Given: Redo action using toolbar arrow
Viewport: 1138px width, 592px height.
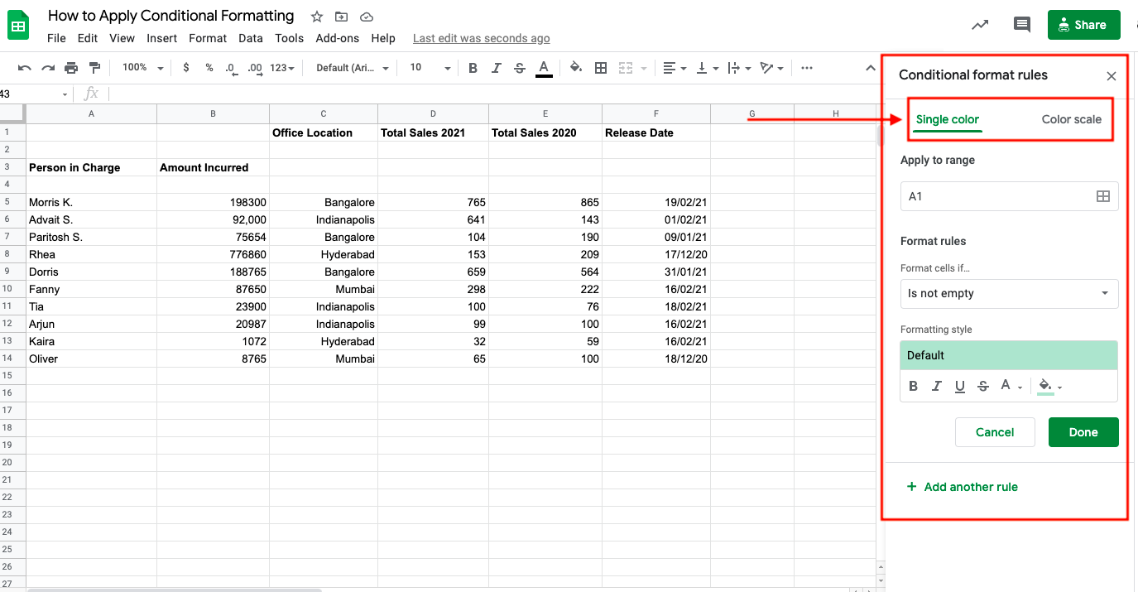Looking at the screenshot, I should click(x=48, y=68).
